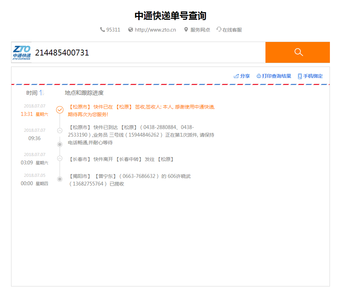Open 在线客服 online customer service
Viewport: 341px width, 292px height.
(232, 30)
